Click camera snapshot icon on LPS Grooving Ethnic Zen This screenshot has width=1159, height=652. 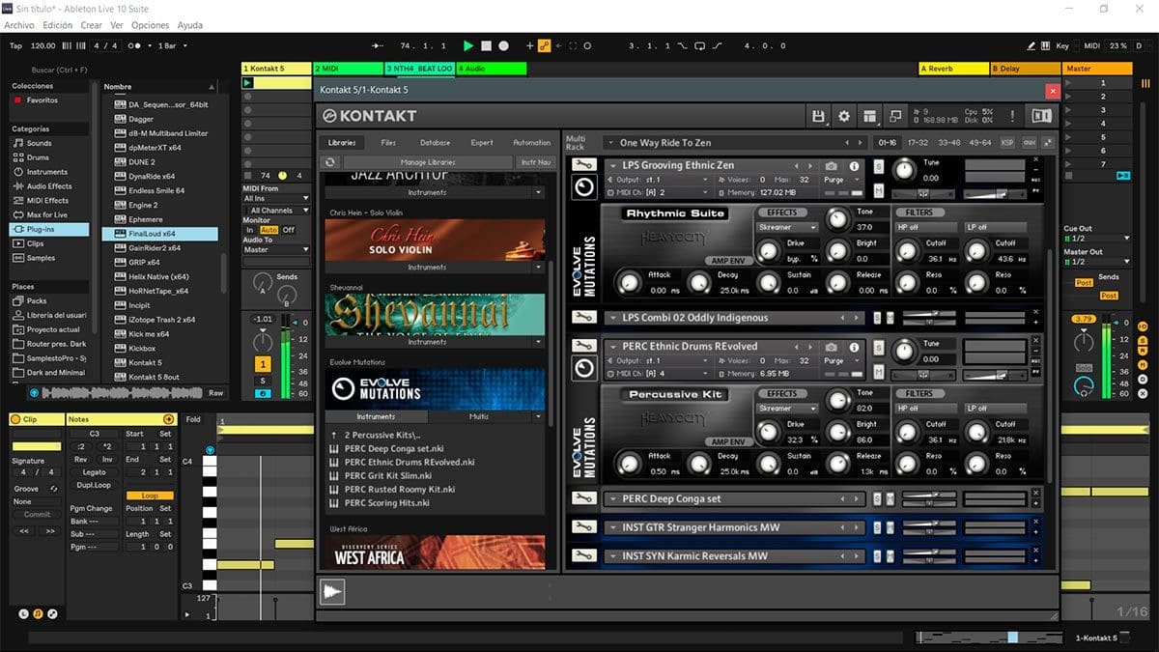pos(831,166)
